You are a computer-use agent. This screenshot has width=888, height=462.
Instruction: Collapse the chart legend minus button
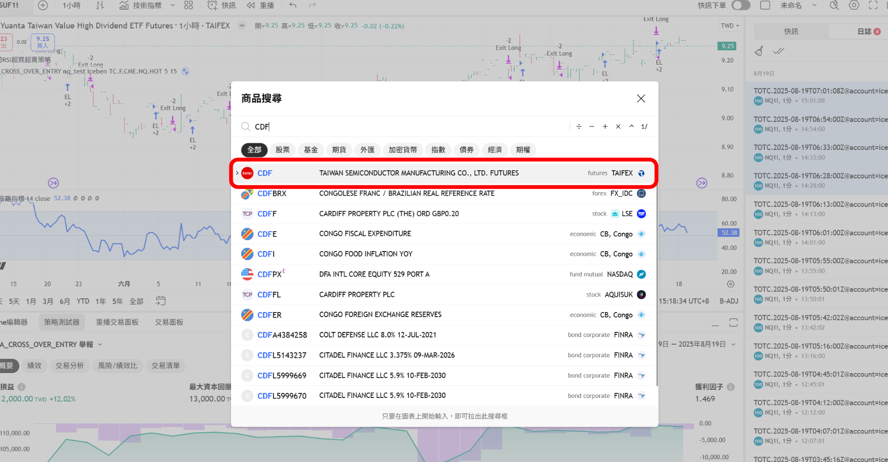(x=242, y=25)
